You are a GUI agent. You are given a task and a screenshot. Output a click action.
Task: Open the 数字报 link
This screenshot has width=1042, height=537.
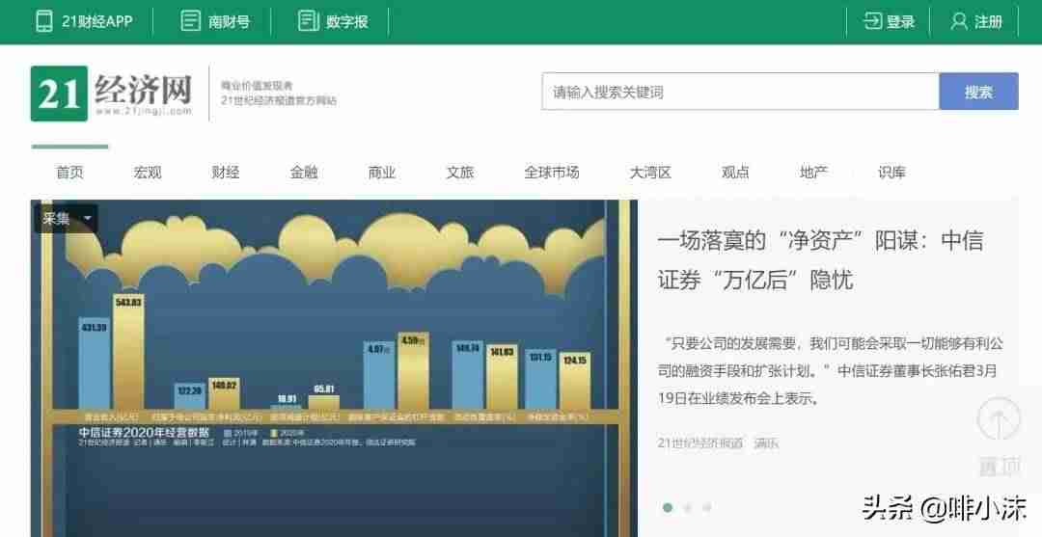click(x=347, y=21)
